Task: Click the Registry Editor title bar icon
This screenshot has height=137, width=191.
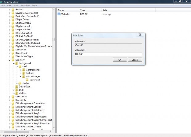Action: [2, 2]
